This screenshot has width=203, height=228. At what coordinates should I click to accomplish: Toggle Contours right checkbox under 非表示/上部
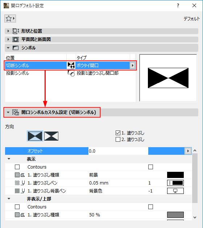point(150,207)
